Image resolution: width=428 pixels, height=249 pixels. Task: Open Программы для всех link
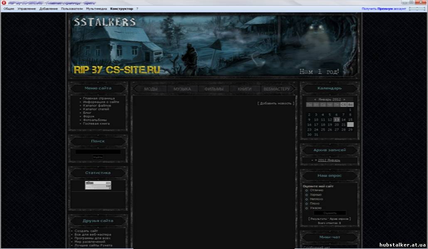(x=93, y=238)
